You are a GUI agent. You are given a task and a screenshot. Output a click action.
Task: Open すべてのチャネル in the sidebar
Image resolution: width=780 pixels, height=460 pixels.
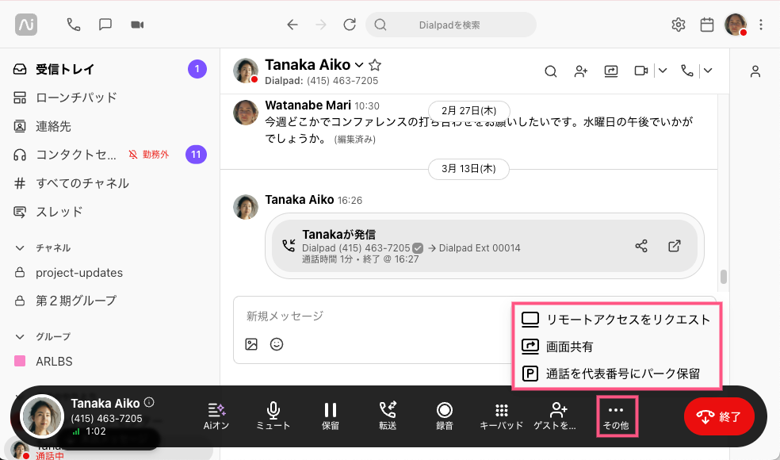[x=109, y=183]
